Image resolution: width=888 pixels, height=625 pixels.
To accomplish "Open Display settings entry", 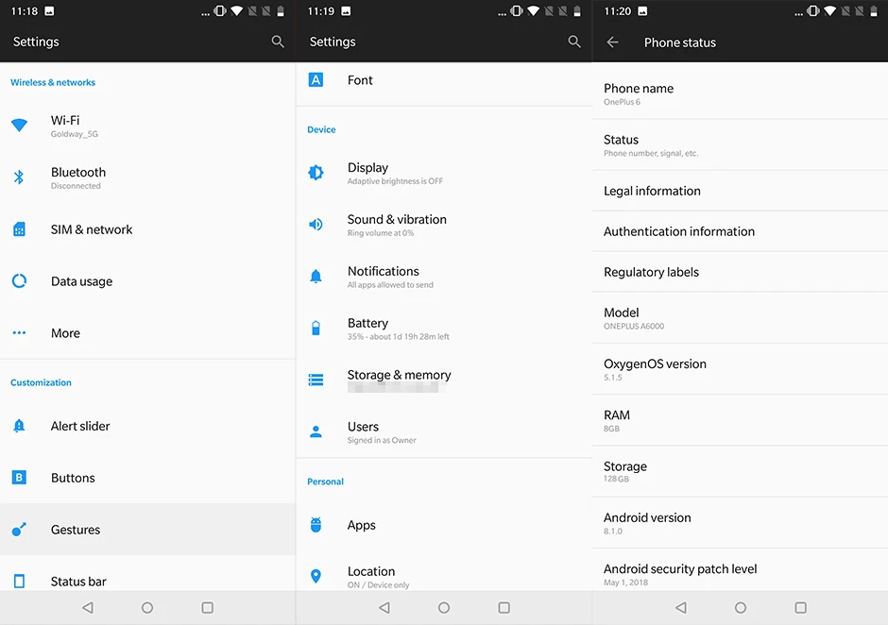I will tap(444, 173).
